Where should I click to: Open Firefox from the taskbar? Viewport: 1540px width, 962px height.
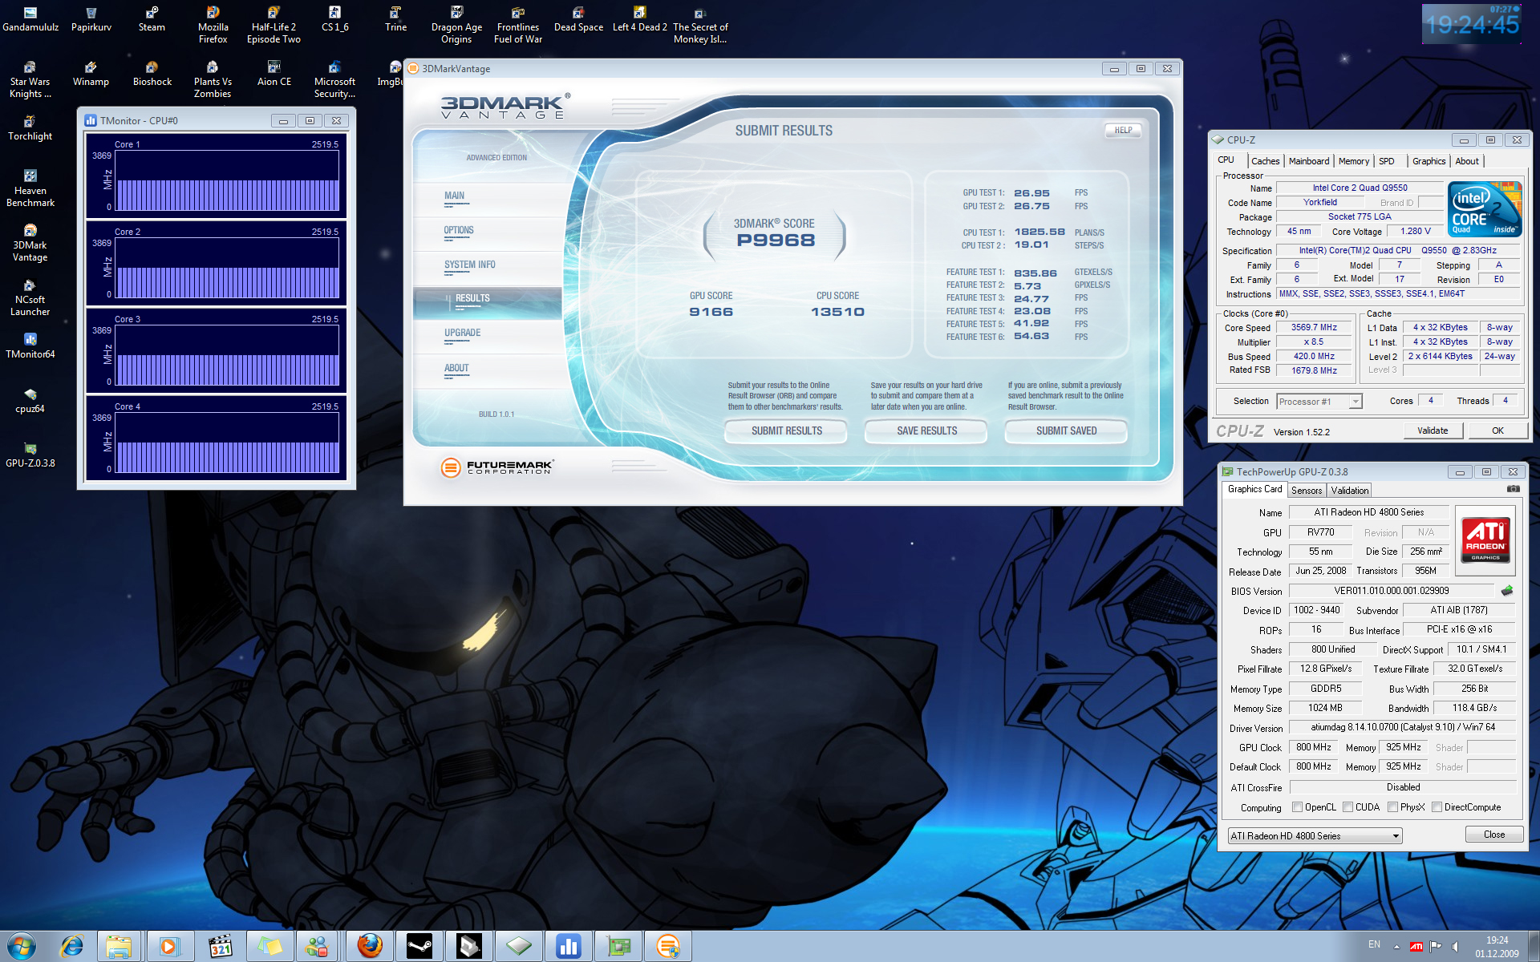pyautogui.click(x=370, y=947)
